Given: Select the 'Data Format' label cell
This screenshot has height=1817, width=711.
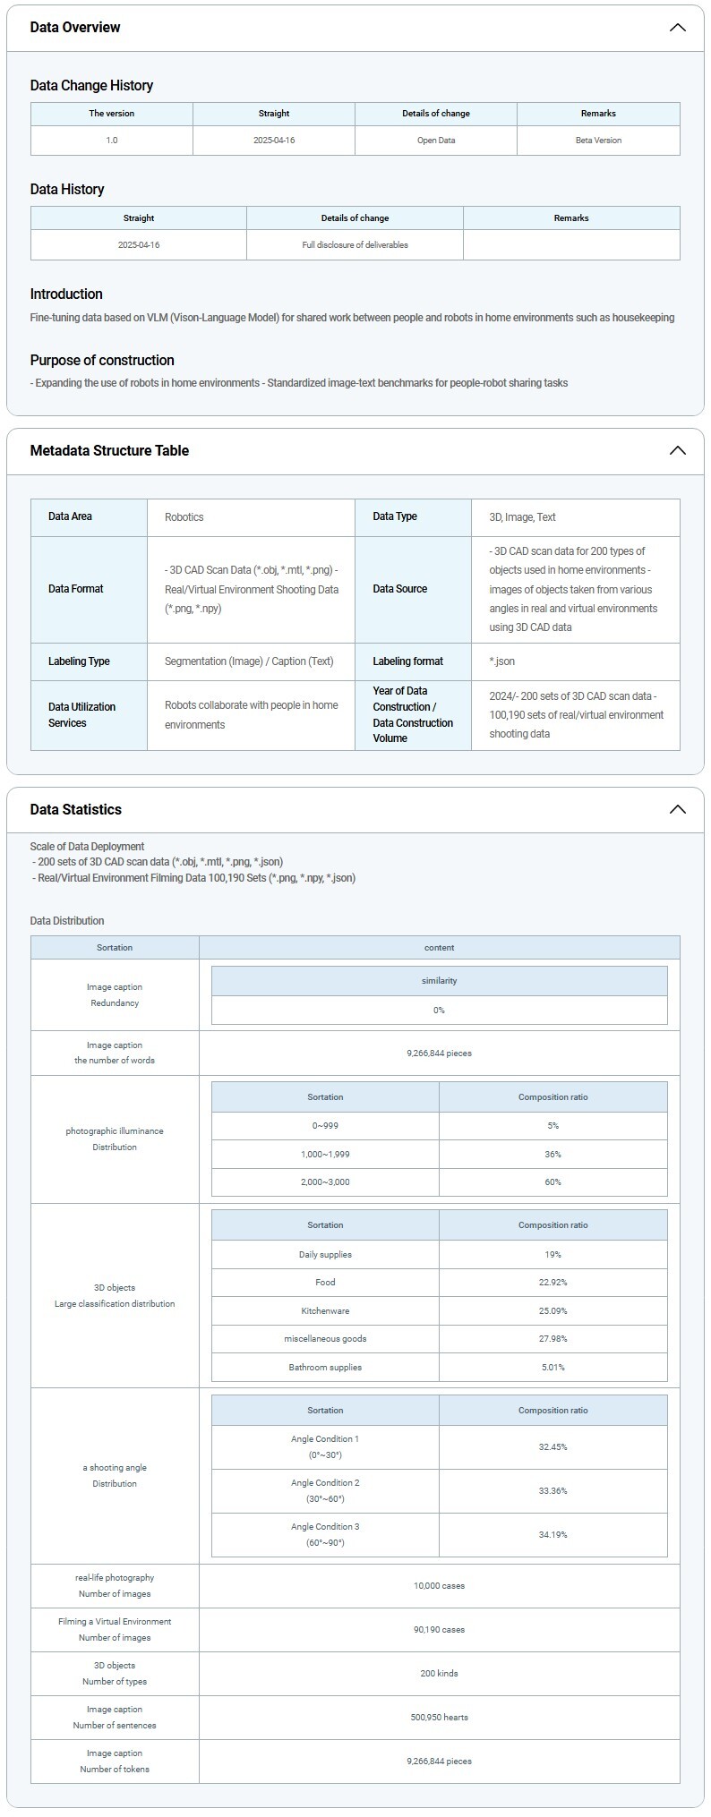Looking at the screenshot, I should click(x=76, y=589).
